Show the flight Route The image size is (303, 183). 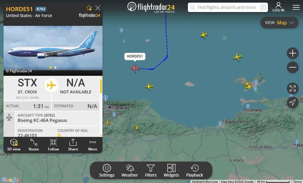point(34,145)
